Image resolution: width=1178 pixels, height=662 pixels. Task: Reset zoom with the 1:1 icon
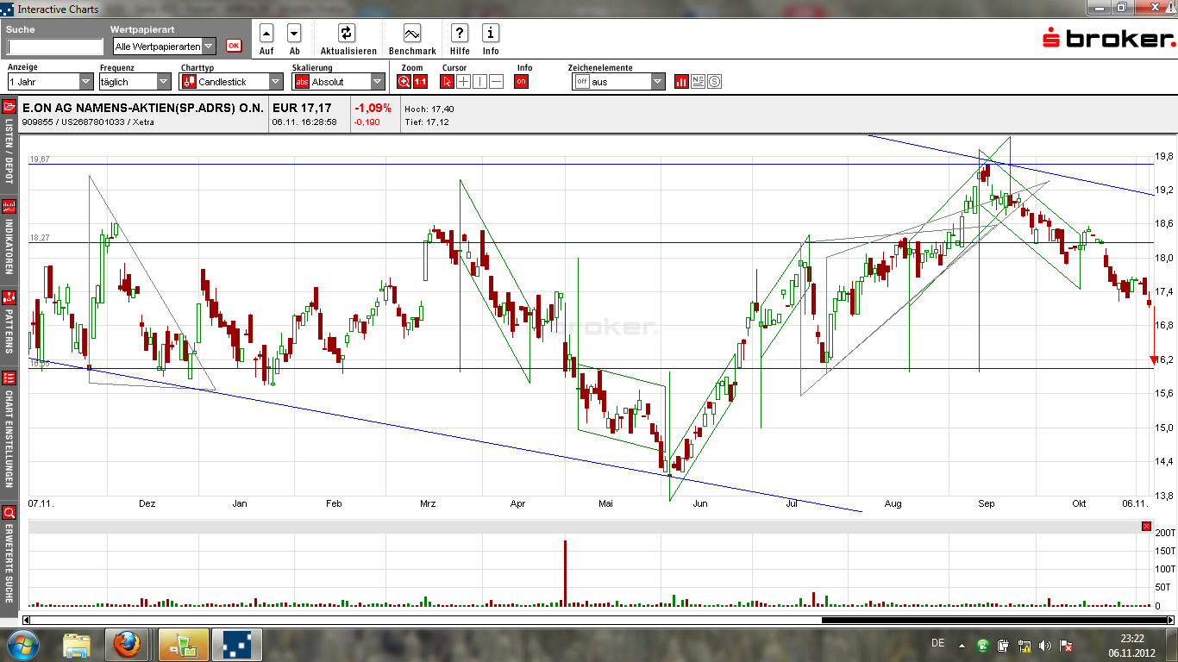point(420,82)
